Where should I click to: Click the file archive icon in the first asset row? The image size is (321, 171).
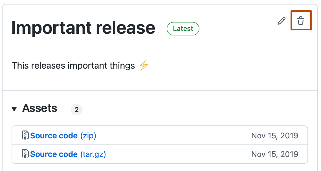pyautogui.click(x=25, y=135)
